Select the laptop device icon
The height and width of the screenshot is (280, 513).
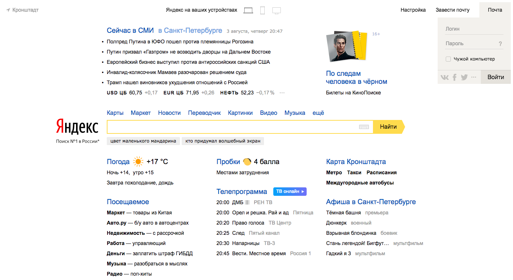pos(248,10)
